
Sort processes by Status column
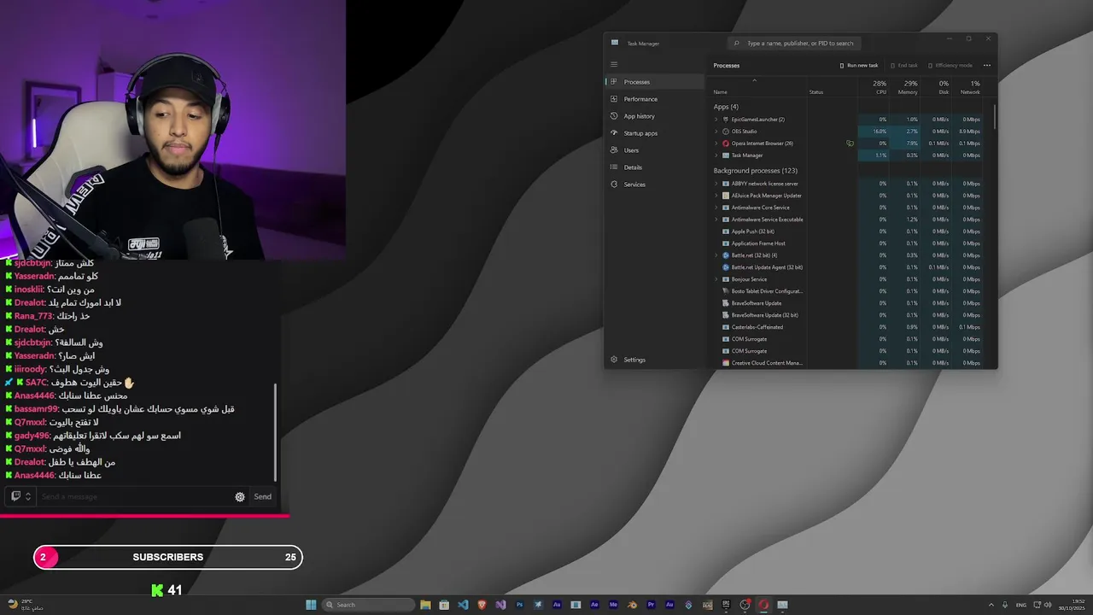tap(832, 86)
